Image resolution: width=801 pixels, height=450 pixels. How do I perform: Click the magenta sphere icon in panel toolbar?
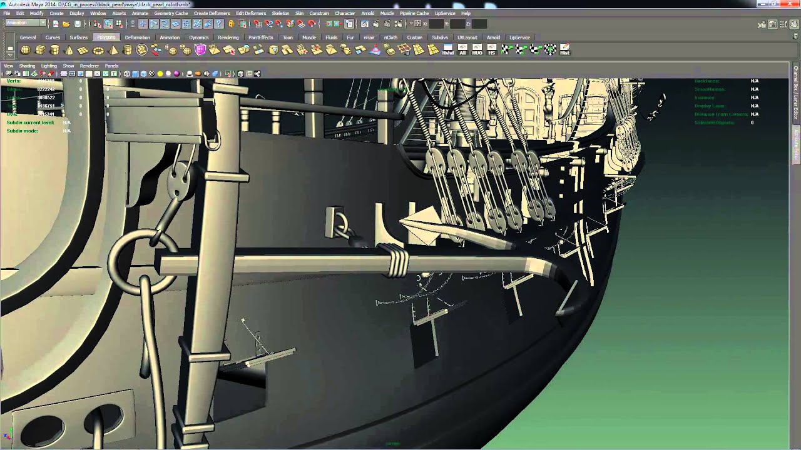point(176,74)
